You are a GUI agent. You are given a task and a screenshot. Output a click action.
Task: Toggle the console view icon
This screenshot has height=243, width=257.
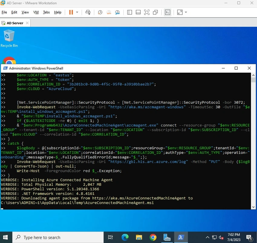pos(168,12)
